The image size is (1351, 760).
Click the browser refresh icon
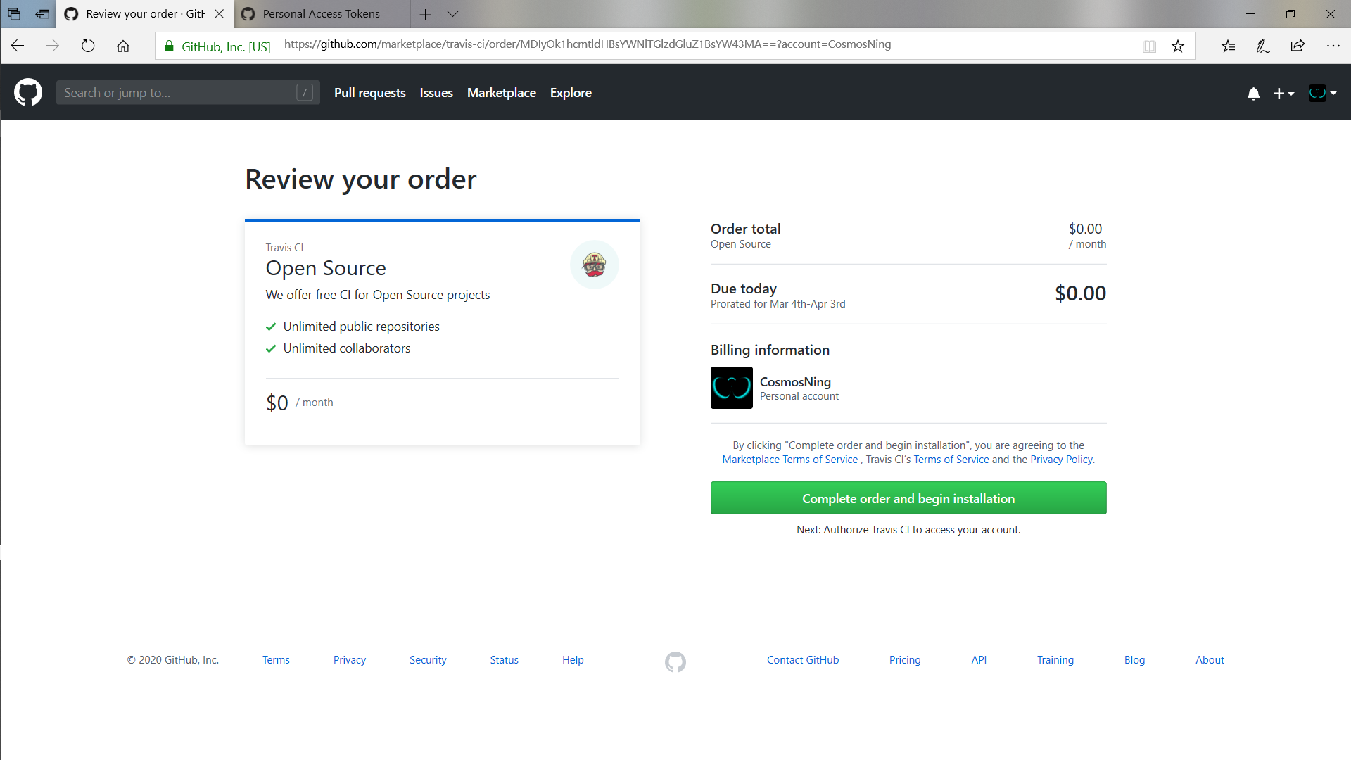[x=88, y=46]
